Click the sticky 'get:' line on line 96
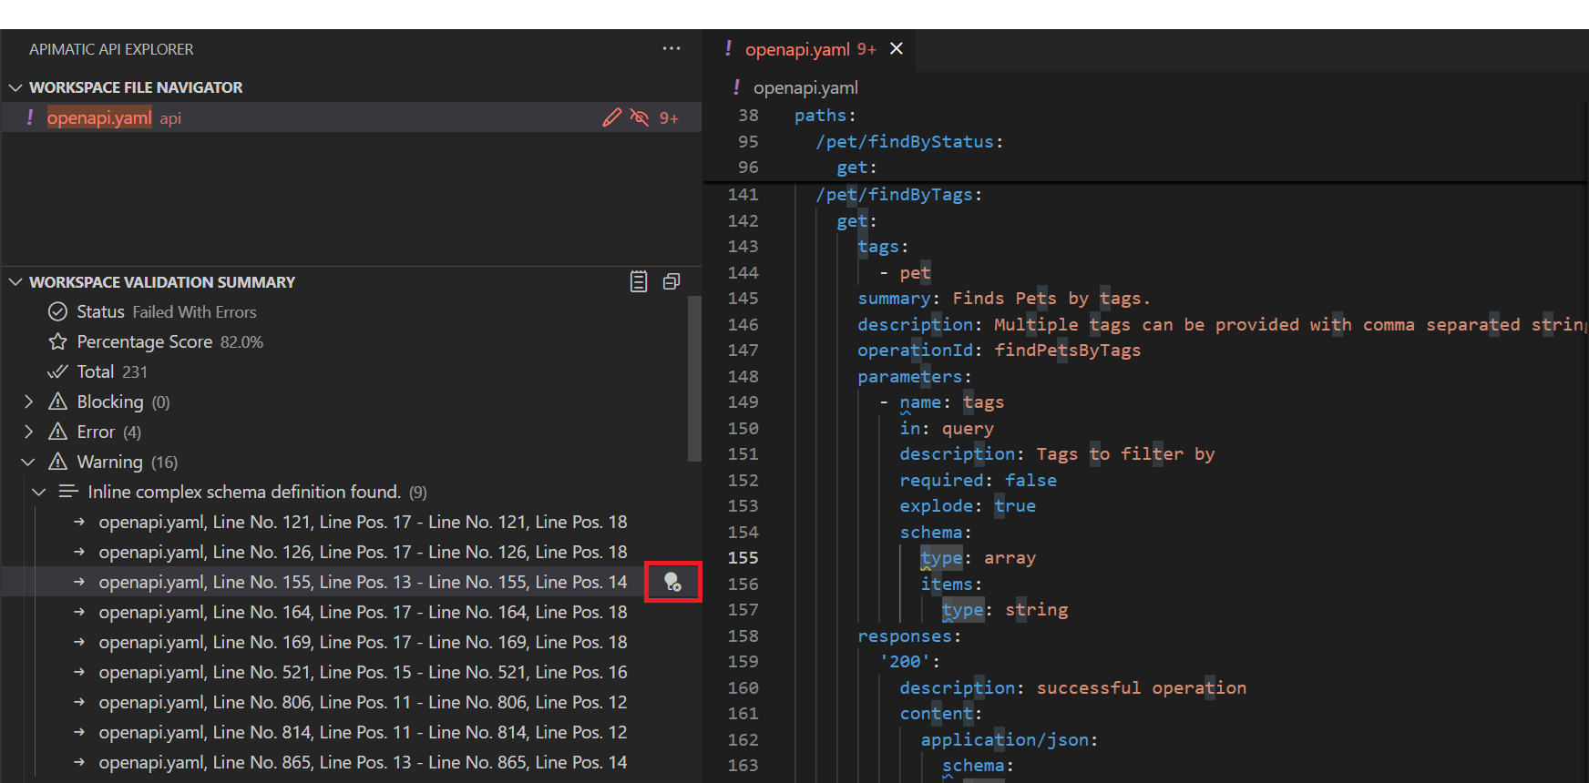Image resolution: width=1589 pixels, height=783 pixels. pyautogui.click(x=856, y=168)
